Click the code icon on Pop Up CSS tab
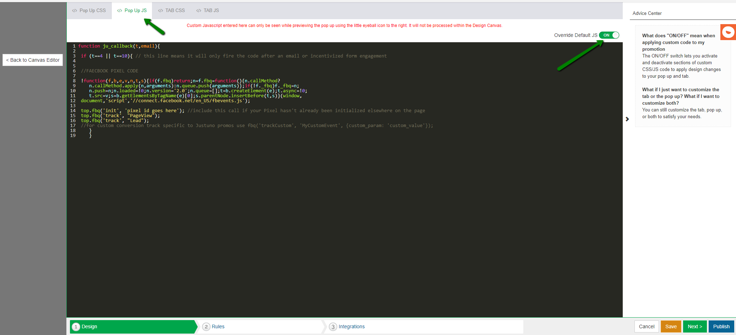Image resolution: width=736 pixels, height=335 pixels. 75,11
